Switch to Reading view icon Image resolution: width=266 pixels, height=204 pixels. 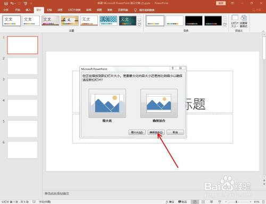211,202
